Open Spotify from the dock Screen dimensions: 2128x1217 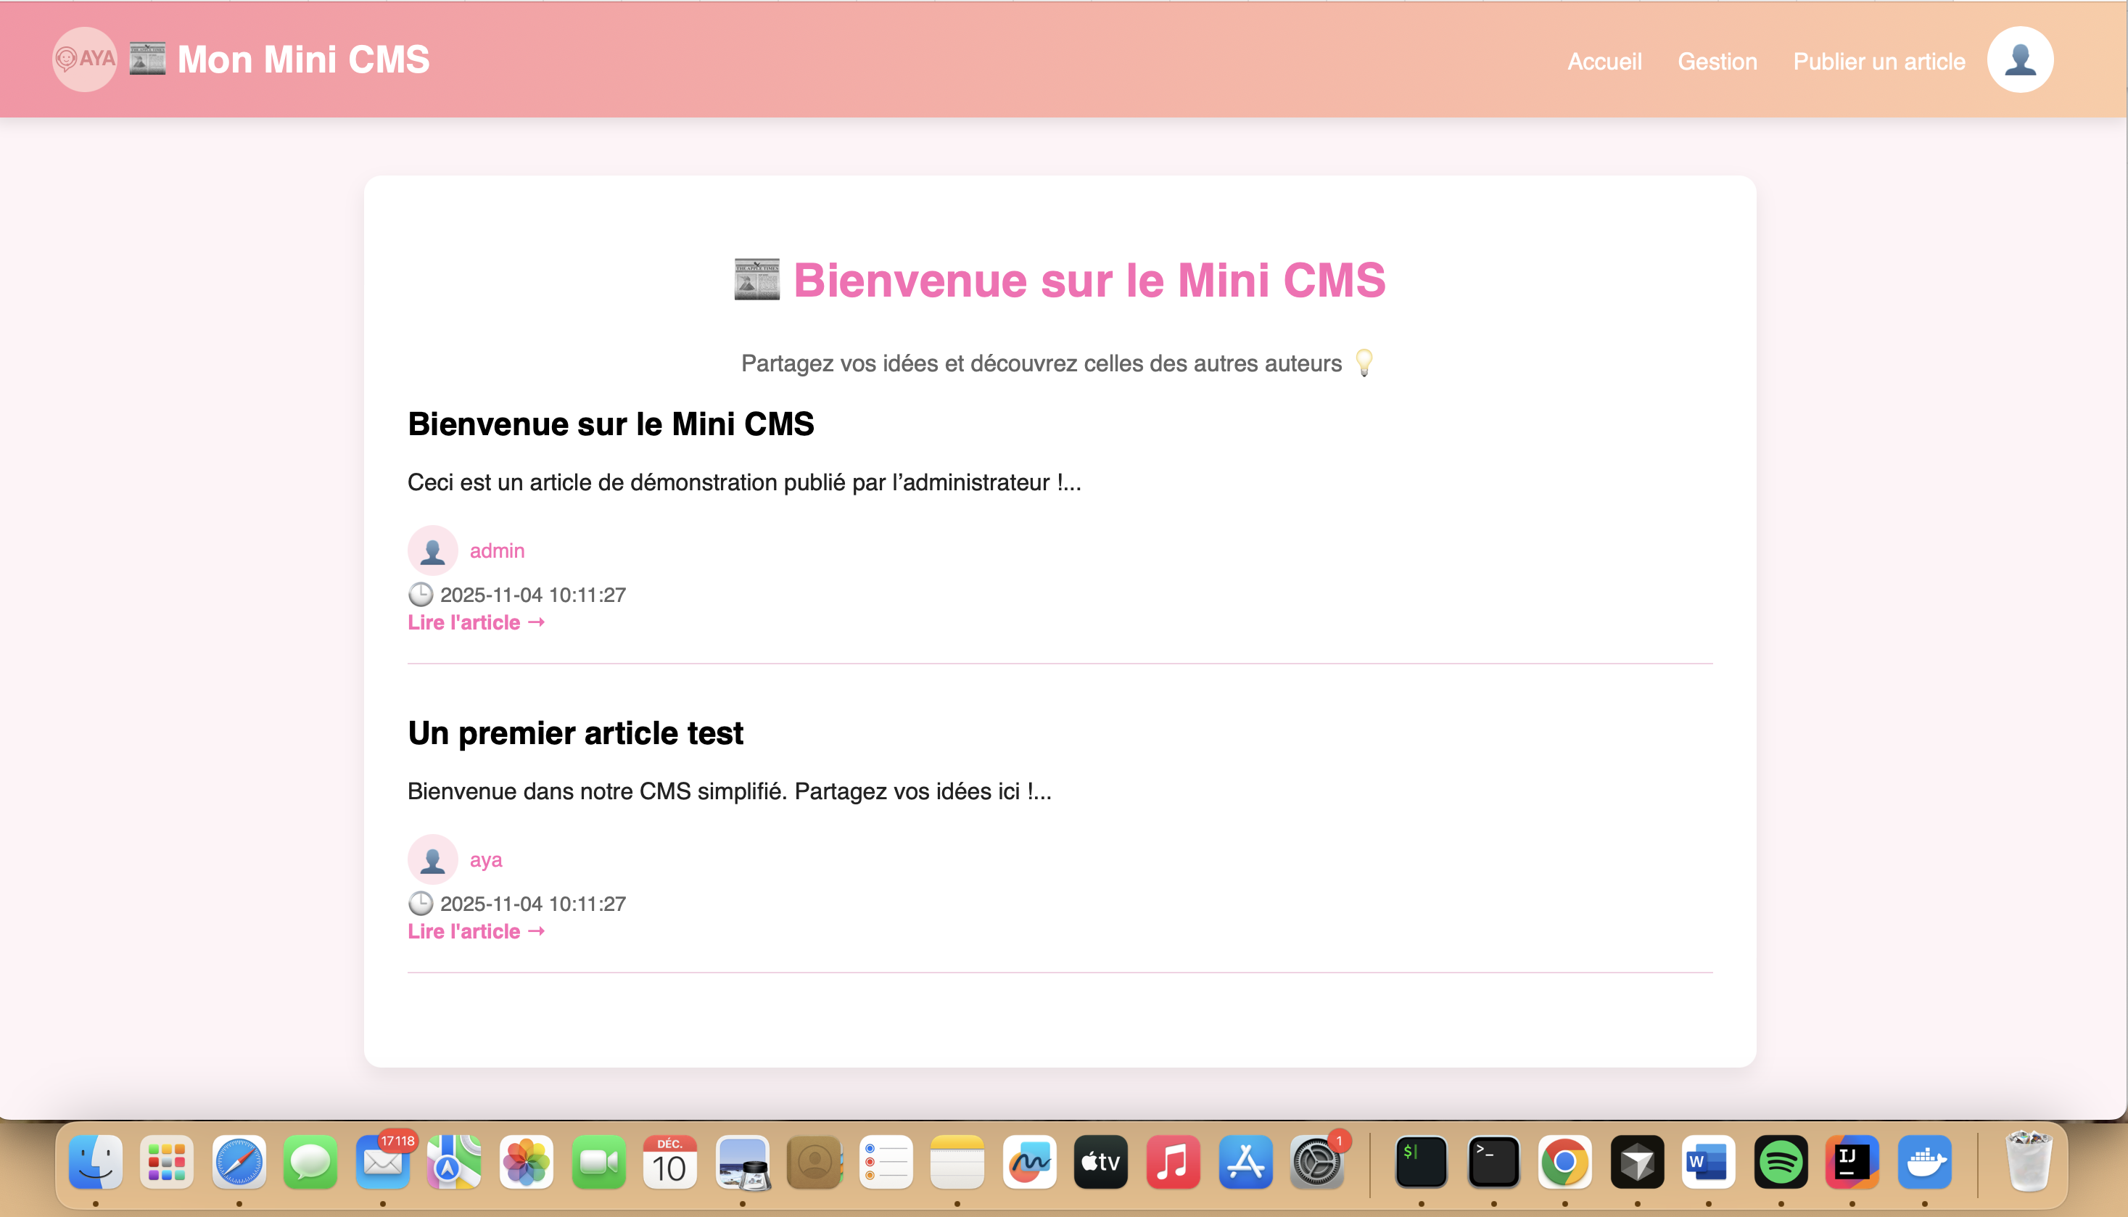coord(1781,1163)
